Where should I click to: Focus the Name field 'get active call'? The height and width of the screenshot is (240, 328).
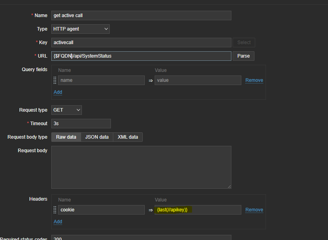coord(141,15)
